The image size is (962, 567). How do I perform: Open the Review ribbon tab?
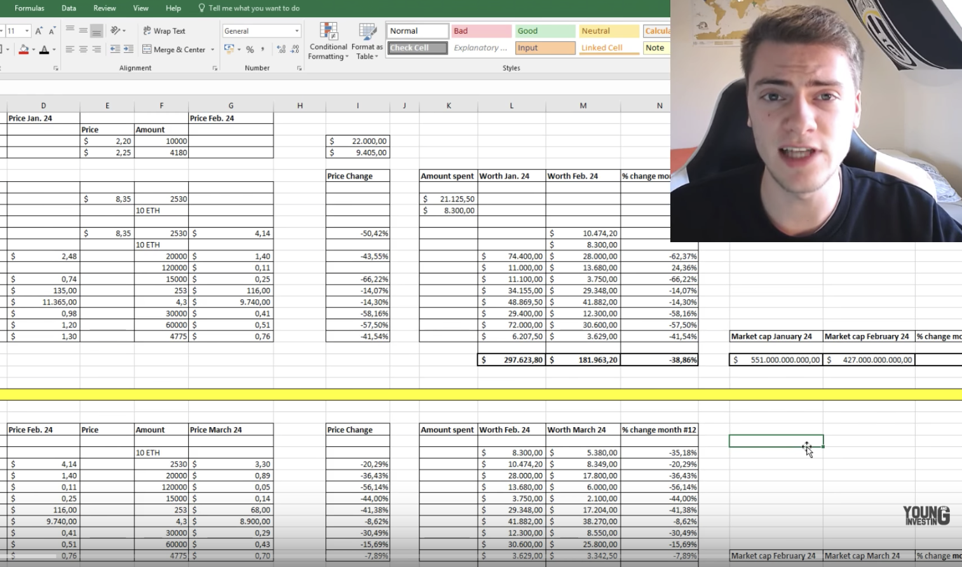pyautogui.click(x=104, y=8)
